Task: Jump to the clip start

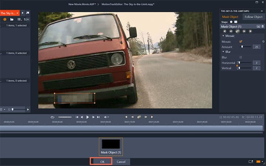Action: click(77, 117)
